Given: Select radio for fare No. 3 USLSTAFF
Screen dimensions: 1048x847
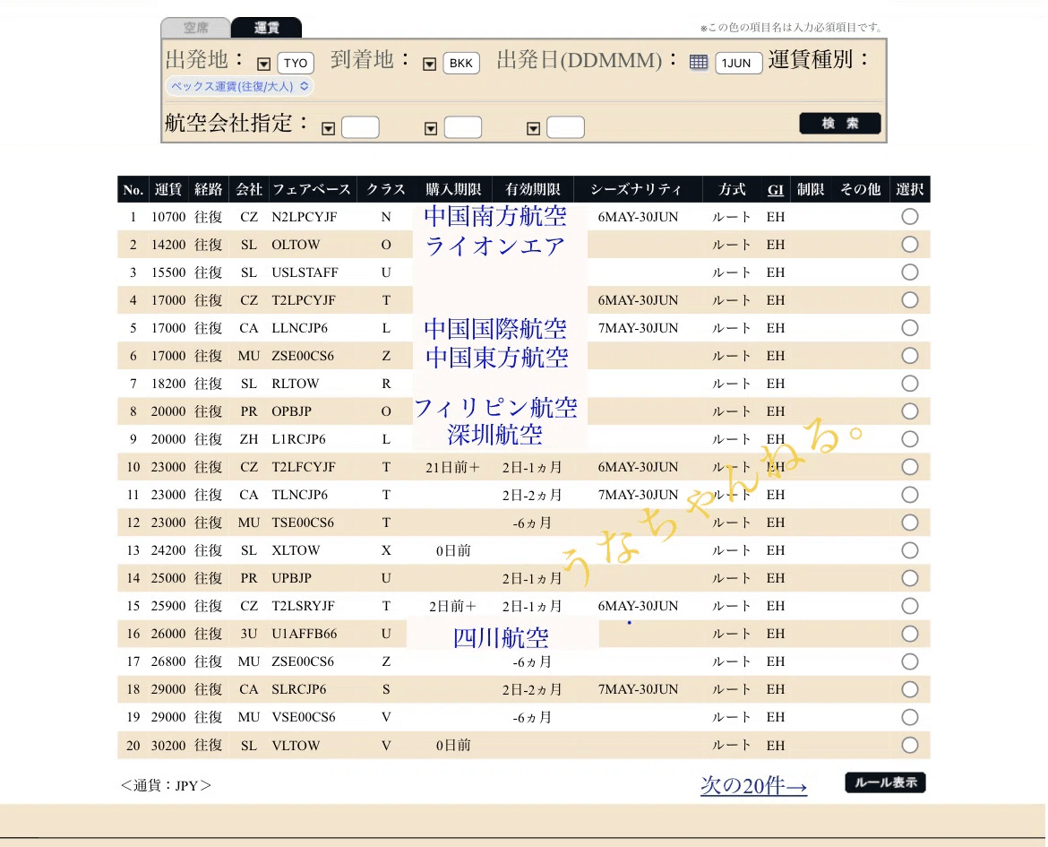Looking at the screenshot, I should 910,272.
